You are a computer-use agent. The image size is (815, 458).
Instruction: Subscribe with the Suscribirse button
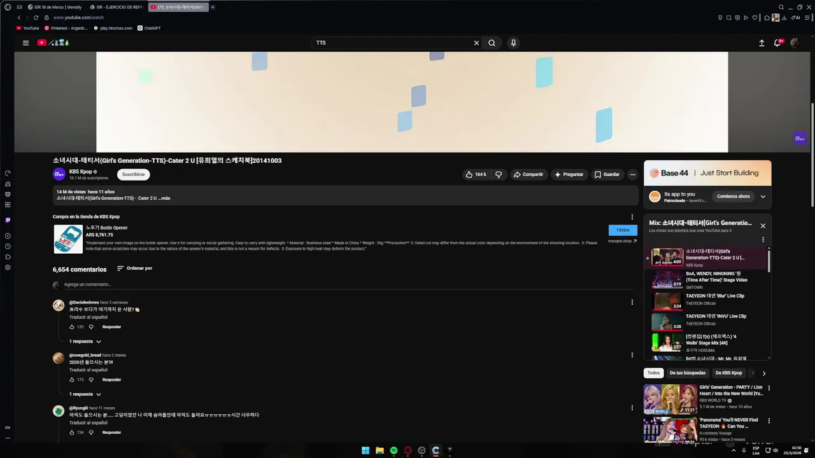pos(134,174)
